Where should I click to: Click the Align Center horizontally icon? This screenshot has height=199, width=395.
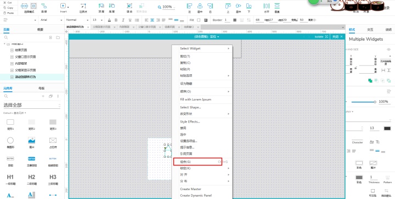200,5
